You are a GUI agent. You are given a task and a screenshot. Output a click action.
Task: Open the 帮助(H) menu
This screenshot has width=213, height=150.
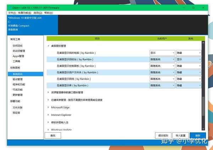49,13
